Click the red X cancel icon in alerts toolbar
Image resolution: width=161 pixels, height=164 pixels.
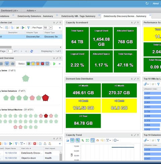(35, 144)
